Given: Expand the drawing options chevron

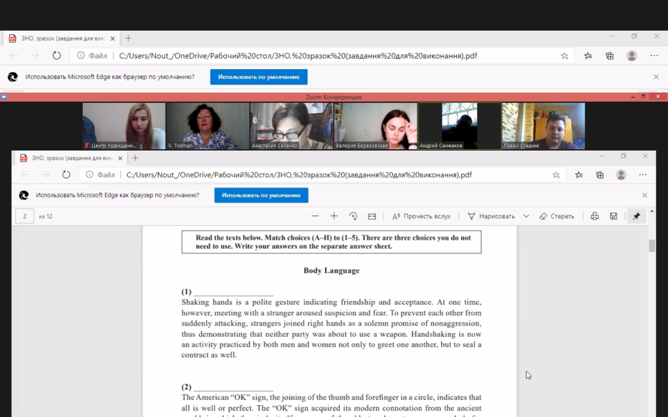Looking at the screenshot, I should [x=526, y=216].
